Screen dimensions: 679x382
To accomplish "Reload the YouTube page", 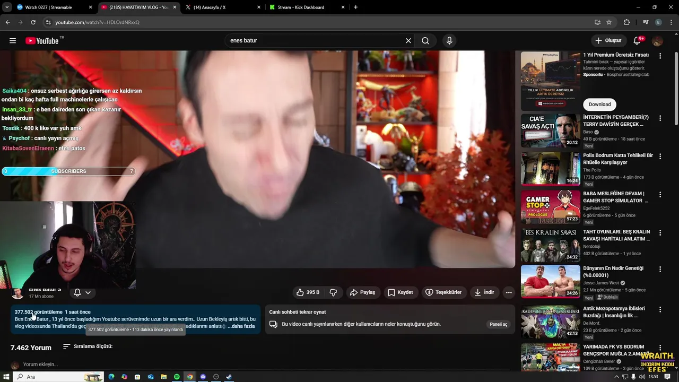I will point(33,22).
